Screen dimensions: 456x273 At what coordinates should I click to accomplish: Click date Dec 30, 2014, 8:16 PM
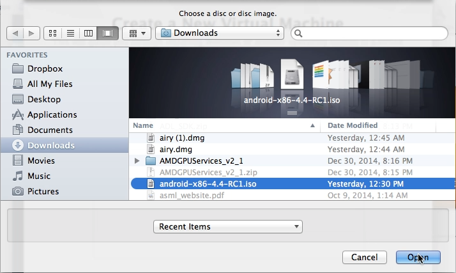pos(370,161)
